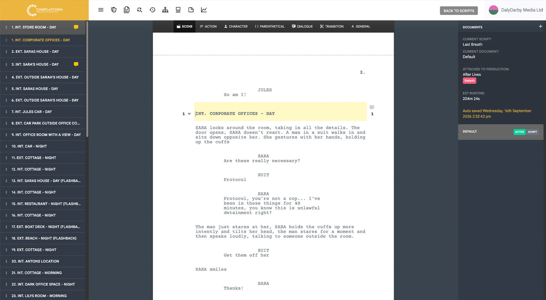Viewport: 546px width, 300px height.
Task: Select the DIALOGUE element type
Action: [302, 26]
